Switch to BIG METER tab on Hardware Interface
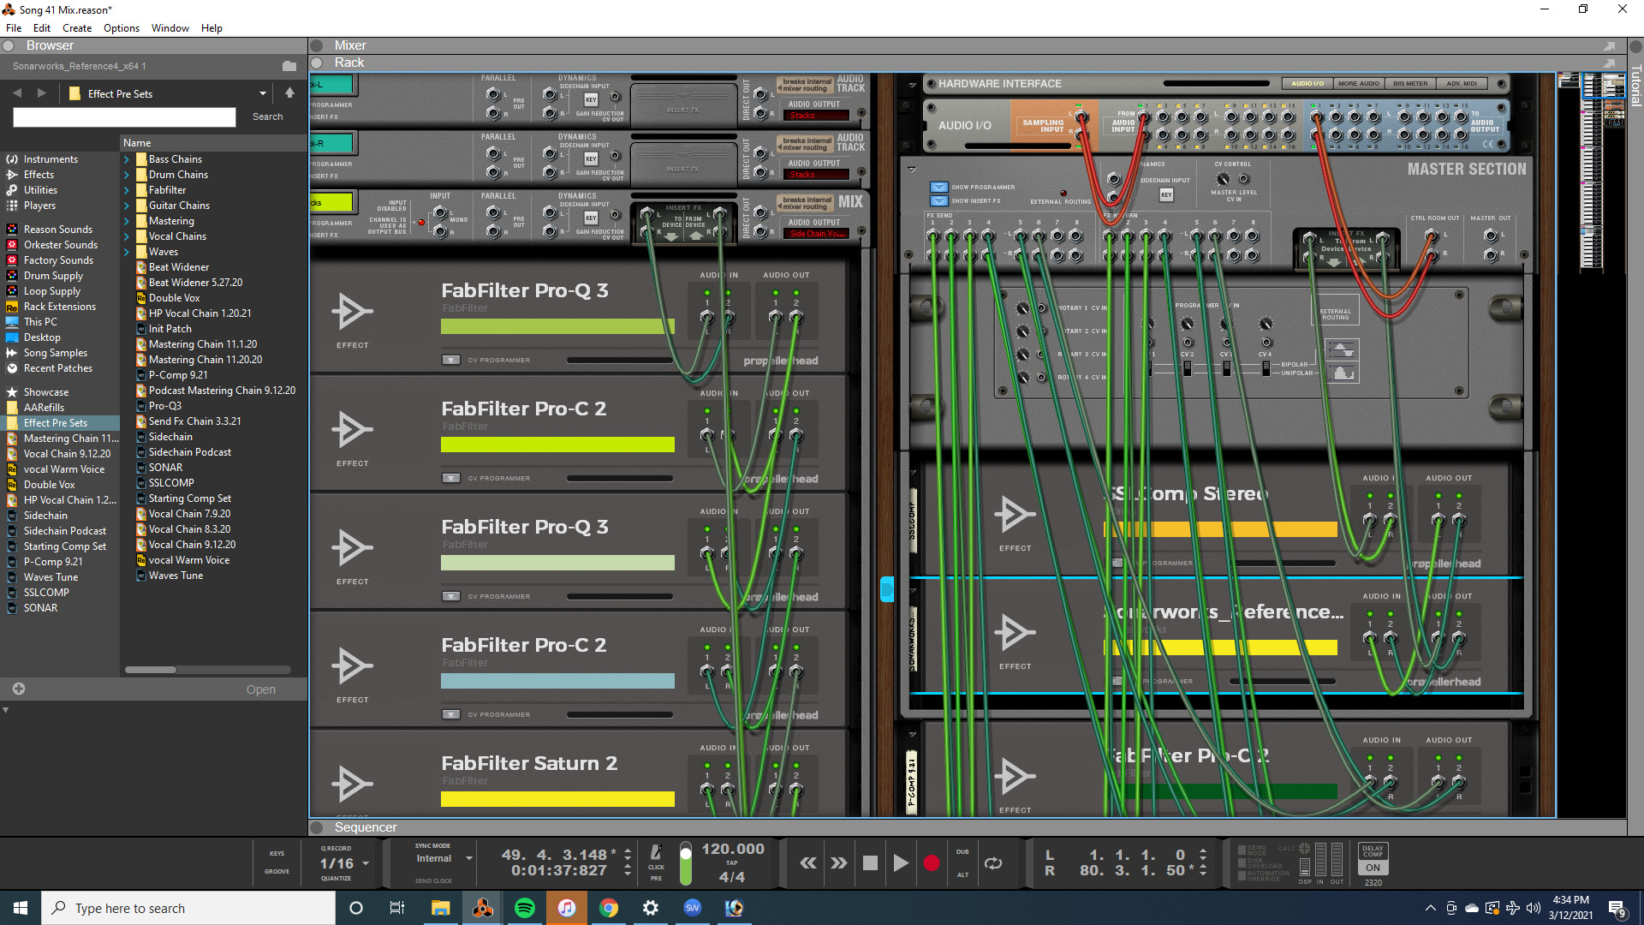1644x925 pixels. (x=1410, y=84)
